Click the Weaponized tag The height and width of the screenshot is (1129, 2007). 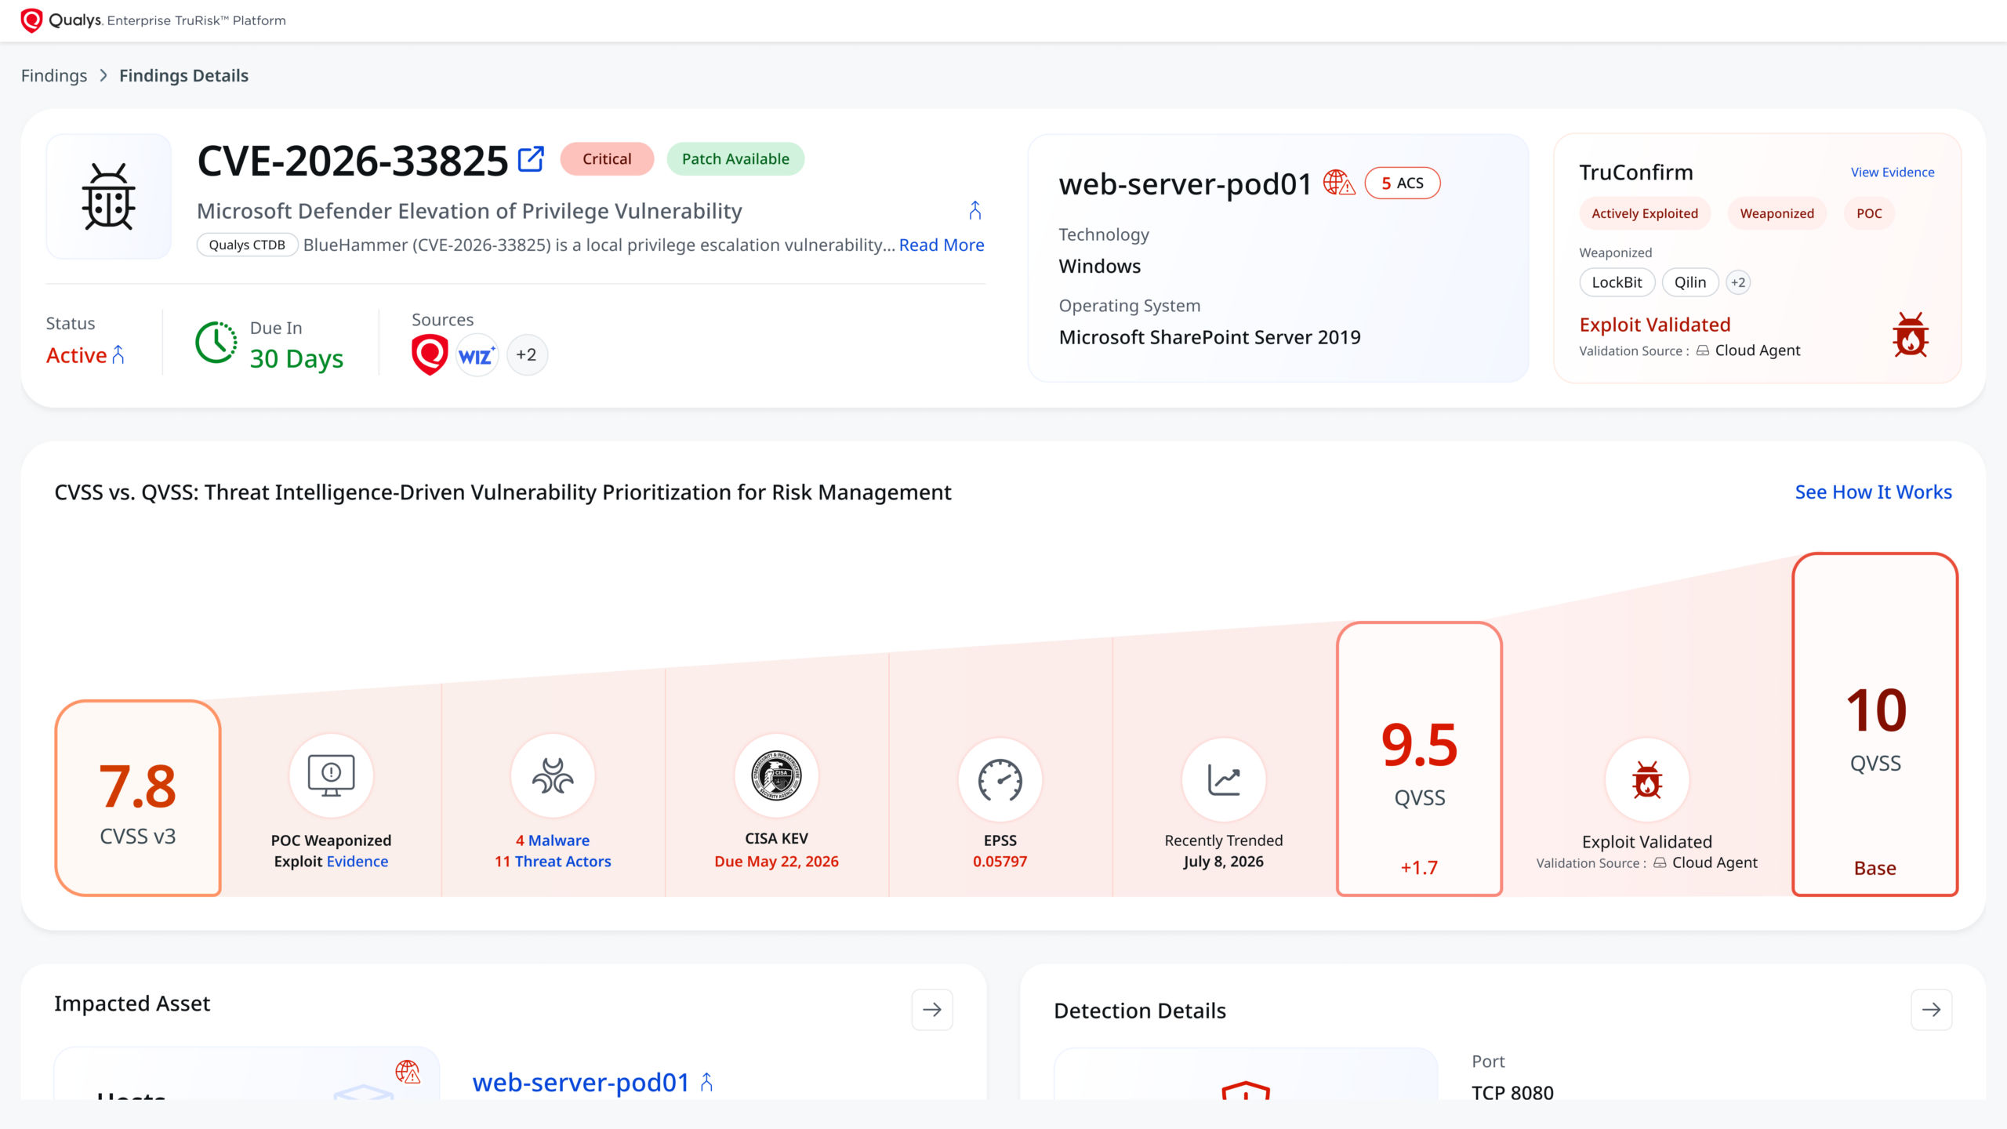point(1777,213)
